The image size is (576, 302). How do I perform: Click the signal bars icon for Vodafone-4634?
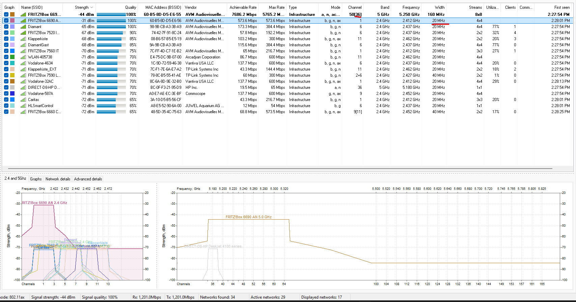coord(23,63)
